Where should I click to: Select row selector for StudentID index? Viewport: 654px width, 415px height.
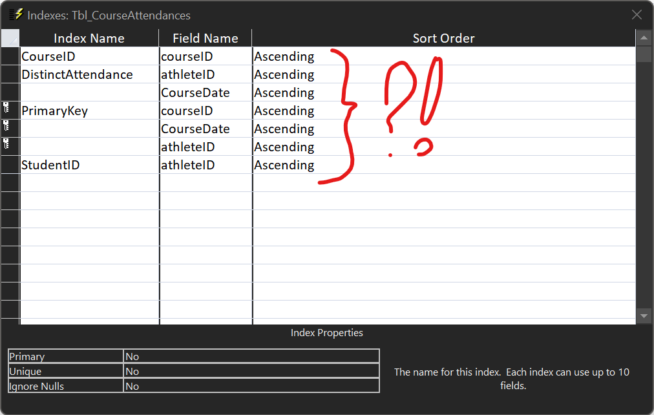[x=10, y=165]
